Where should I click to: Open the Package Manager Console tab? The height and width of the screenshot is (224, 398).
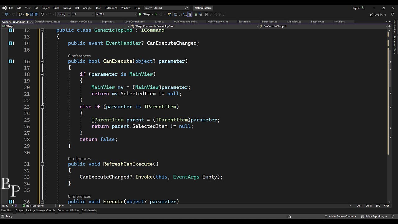(40, 211)
